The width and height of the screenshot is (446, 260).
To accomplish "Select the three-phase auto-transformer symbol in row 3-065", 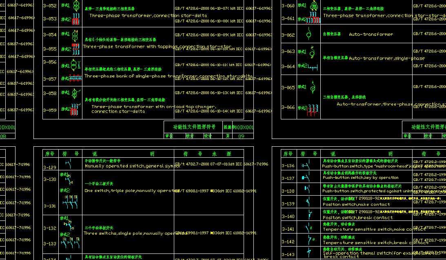I will tap(313, 87).
